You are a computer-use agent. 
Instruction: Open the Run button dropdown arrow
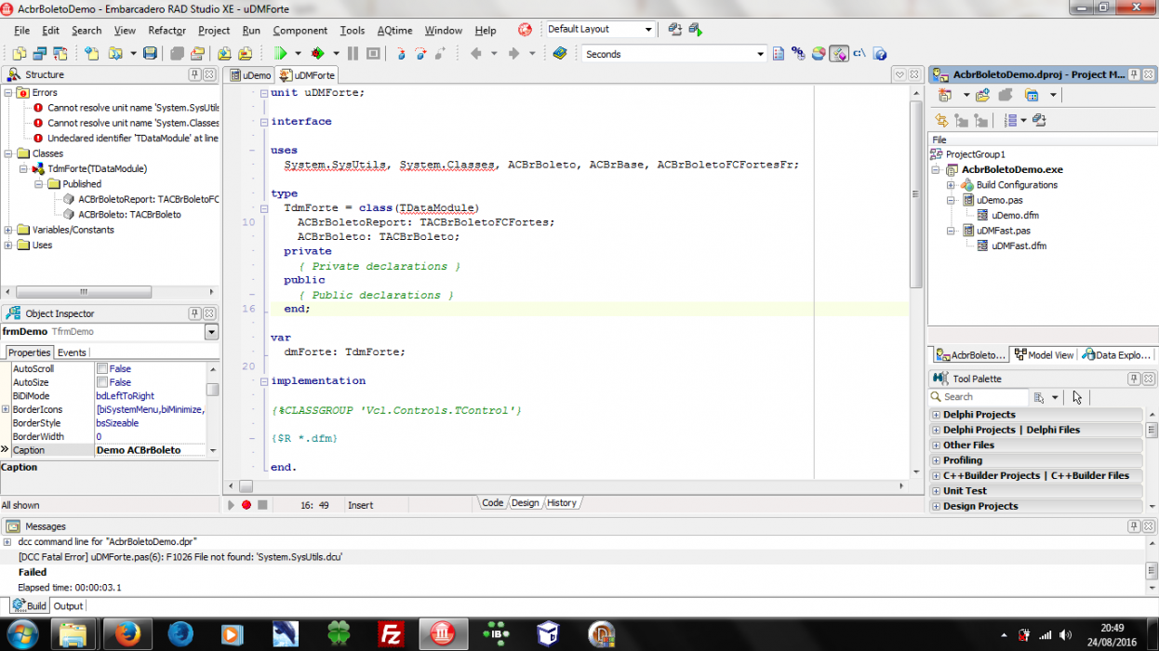(298, 54)
